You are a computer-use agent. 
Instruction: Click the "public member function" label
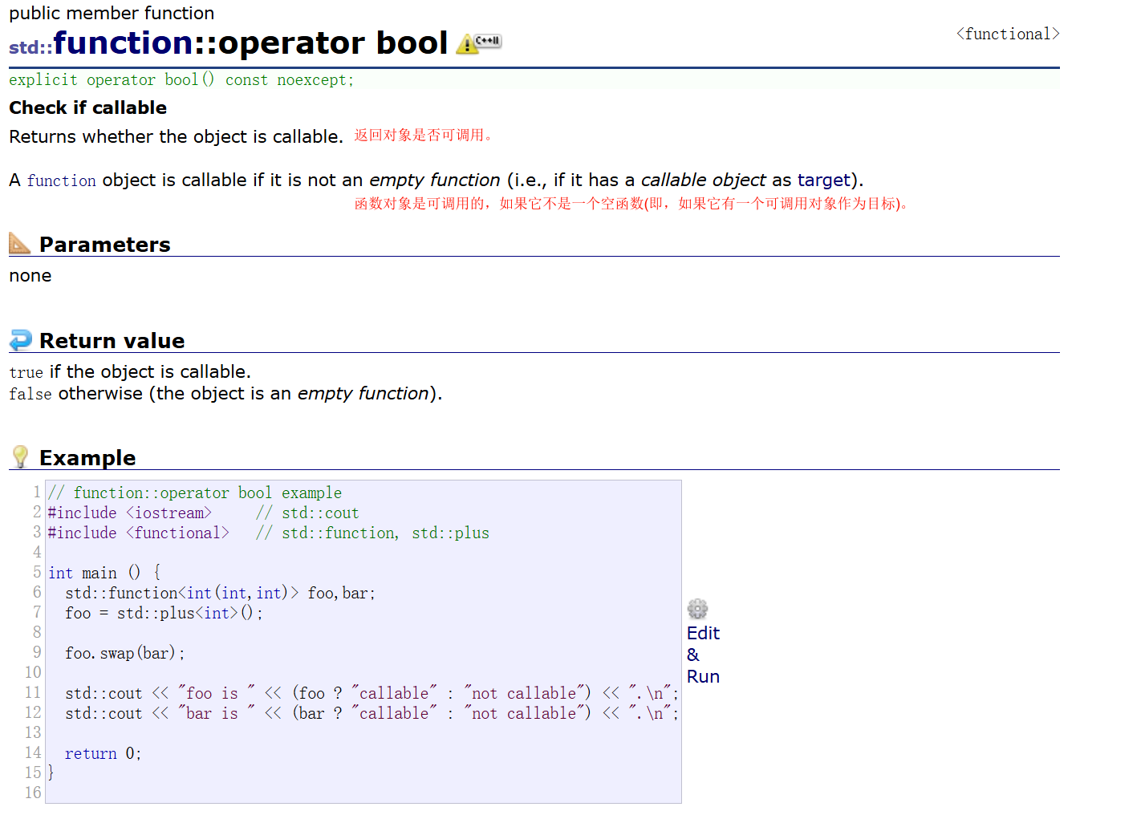pyautogui.click(x=111, y=13)
